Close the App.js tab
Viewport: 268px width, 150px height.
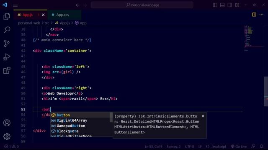point(43,15)
